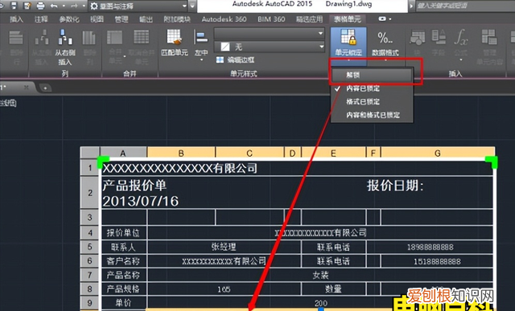Screen dimensions: 515x311
Task: Click the top-left green table grip
Action: pyautogui.click(x=103, y=162)
